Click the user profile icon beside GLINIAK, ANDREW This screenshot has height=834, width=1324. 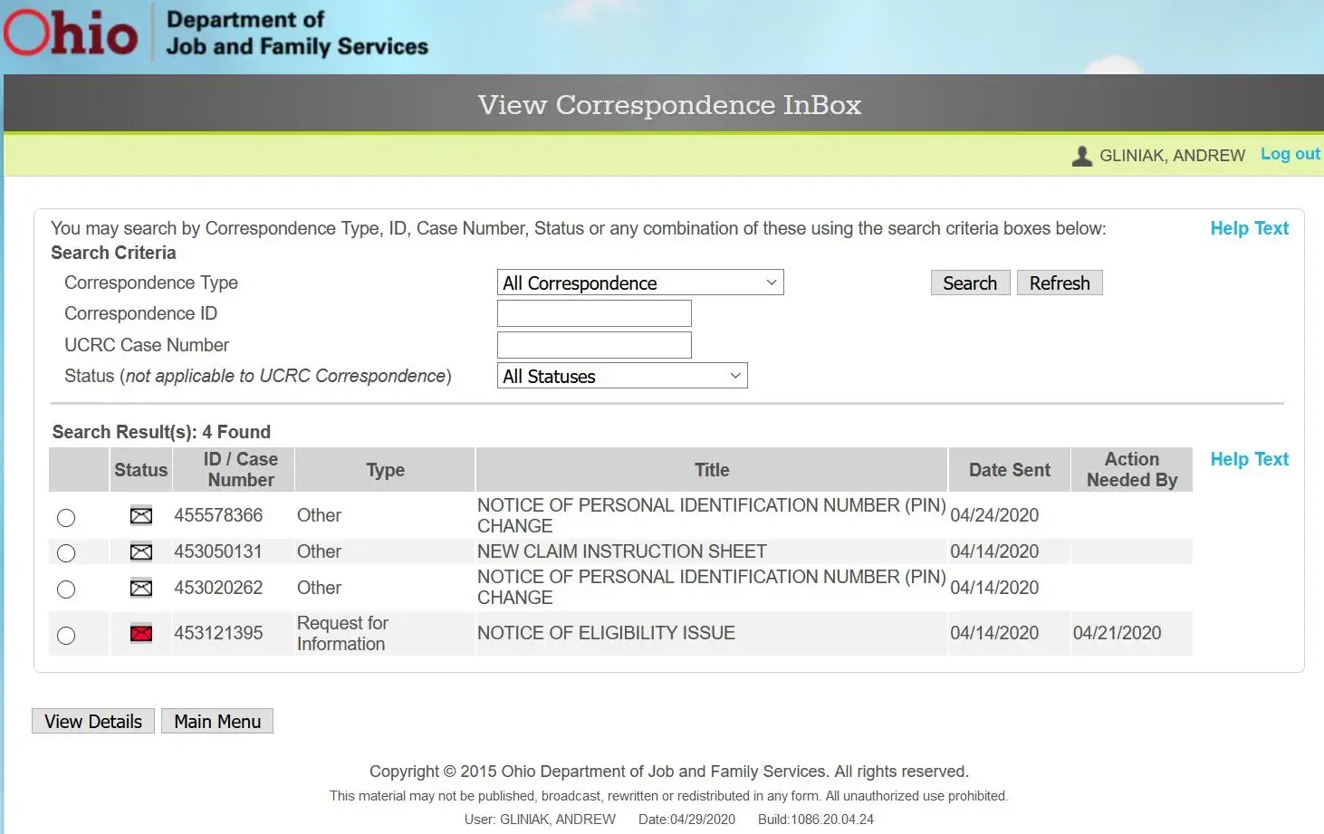click(x=1081, y=156)
